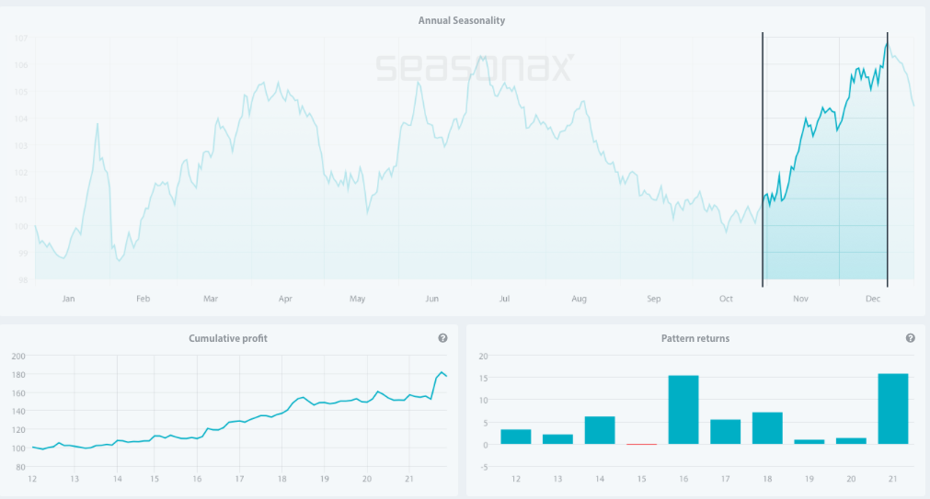Click the 2021 bar in Pattern returns
This screenshot has height=499, width=930.
pyautogui.click(x=892, y=409)
